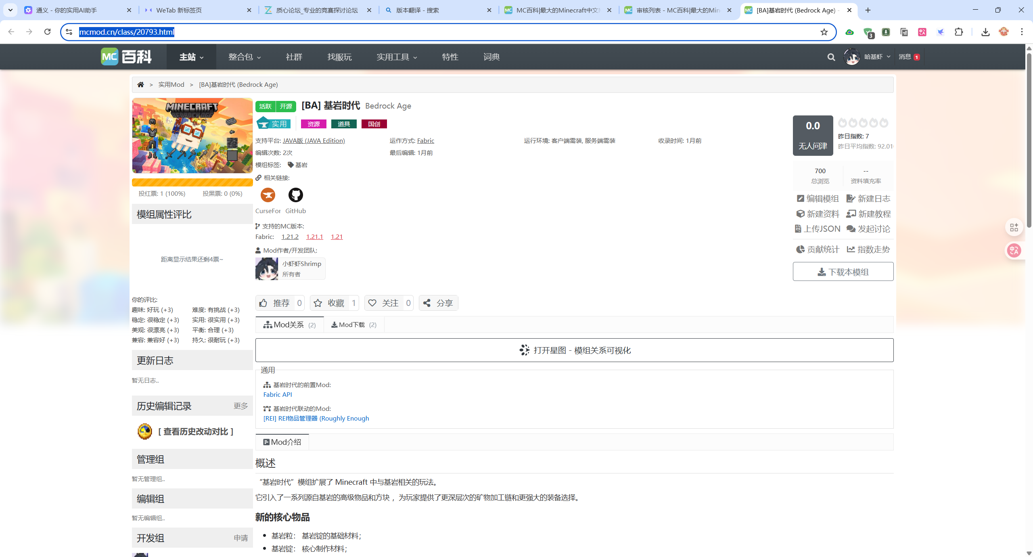Open the REI物品管理器 link
1033x557 pixels.
[x=316, y=418]
